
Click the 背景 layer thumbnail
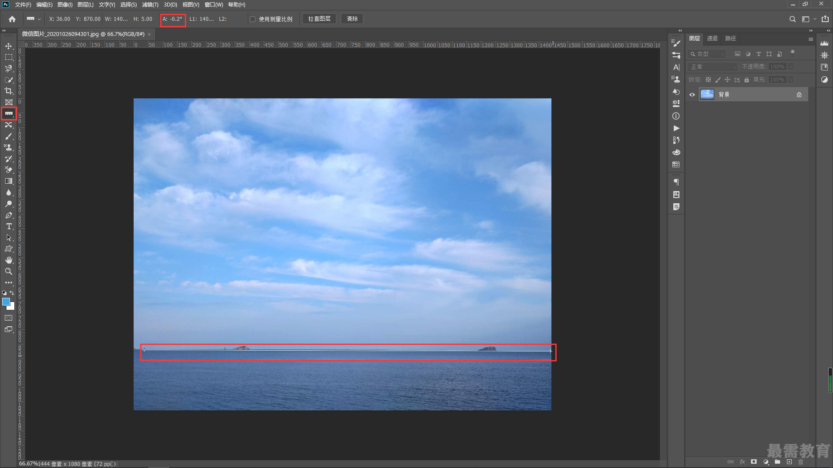(x=707, y=94)
